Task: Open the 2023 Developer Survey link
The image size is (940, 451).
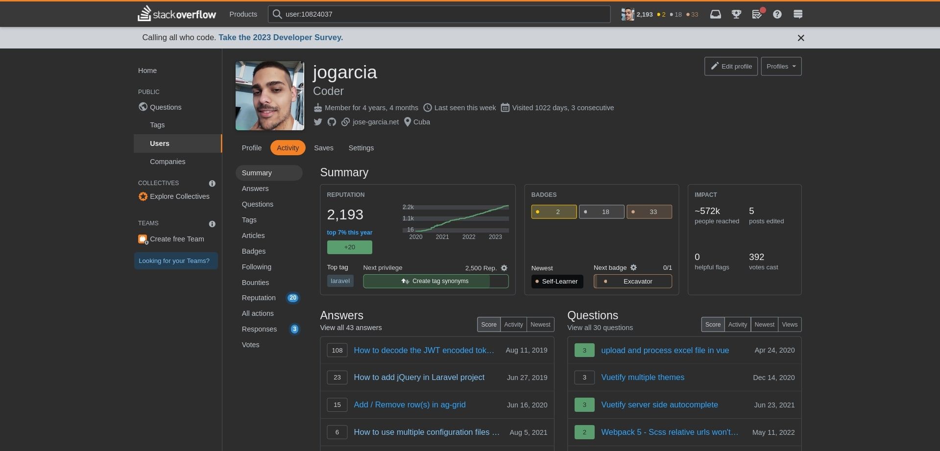Action: tap(280, 37)
